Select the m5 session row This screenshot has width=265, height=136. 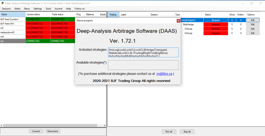[13, 28]
